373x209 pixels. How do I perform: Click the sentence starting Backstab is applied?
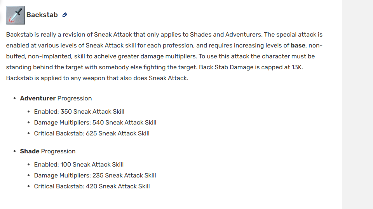[x=97, y=78]
